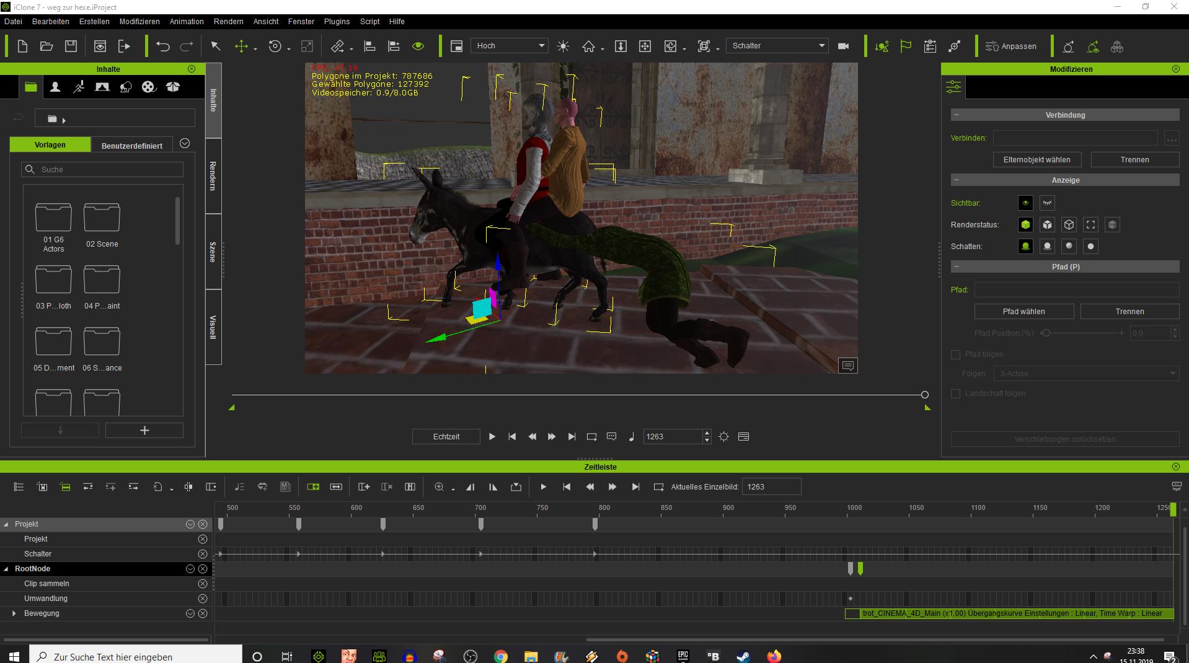
Task: Save project with the disk icon
Action: (x=71, y=46)
